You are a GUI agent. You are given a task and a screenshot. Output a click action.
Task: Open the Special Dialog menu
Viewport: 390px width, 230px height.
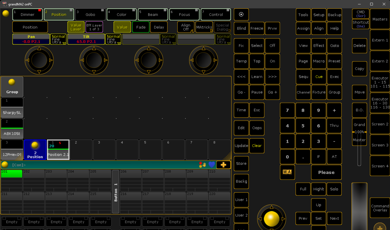click(223, 27)
